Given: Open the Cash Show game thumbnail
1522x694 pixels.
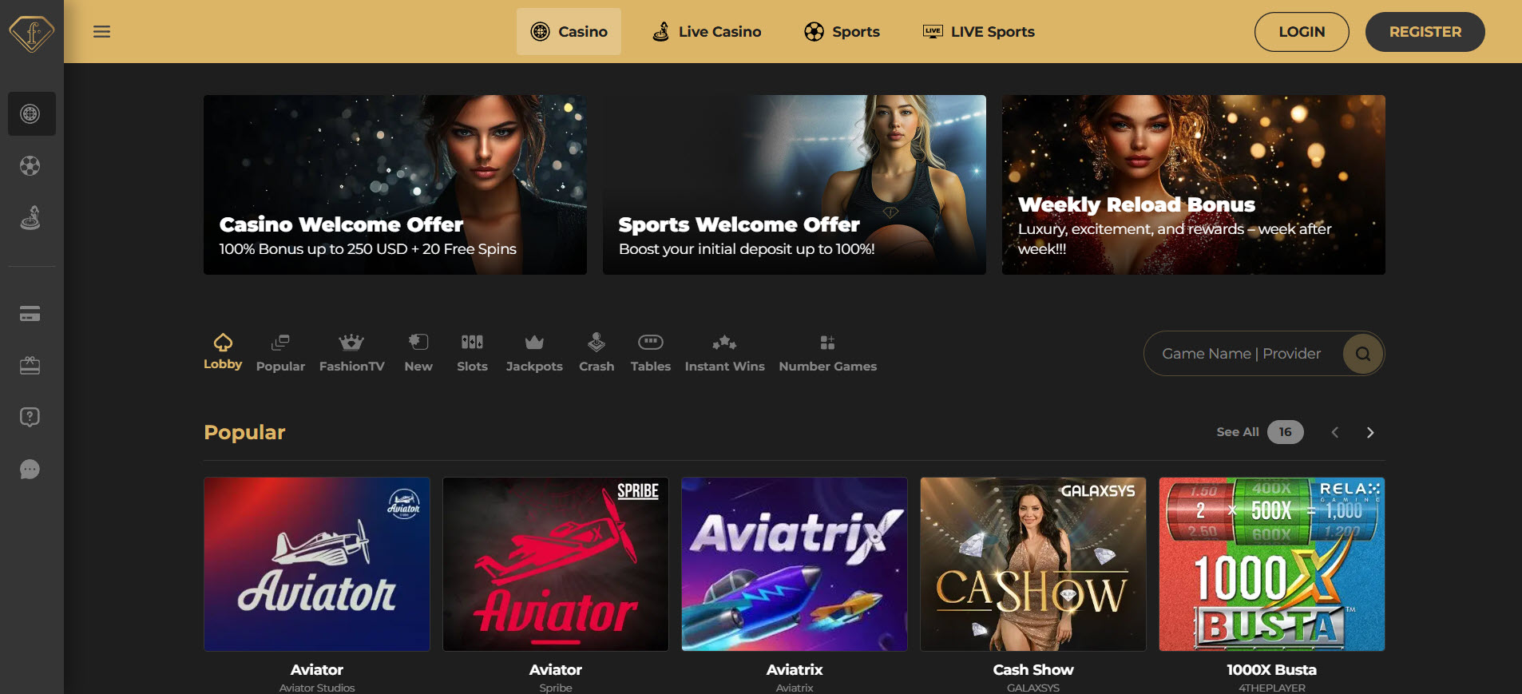Looking at the screenshot, I should pos(1033,564).
